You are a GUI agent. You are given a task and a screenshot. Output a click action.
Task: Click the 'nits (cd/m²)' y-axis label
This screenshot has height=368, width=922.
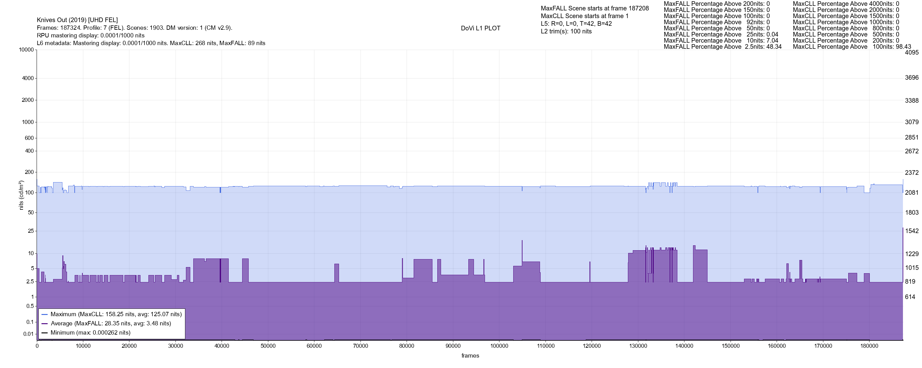coord(21,195)
